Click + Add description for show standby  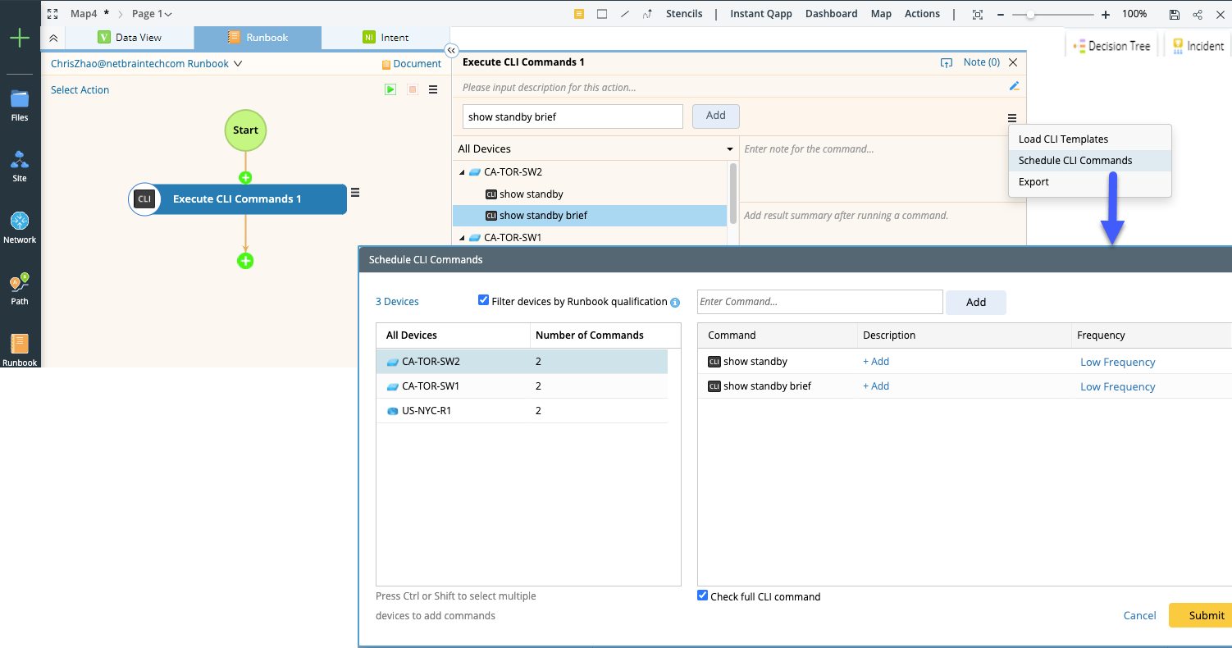coord(876,362)
